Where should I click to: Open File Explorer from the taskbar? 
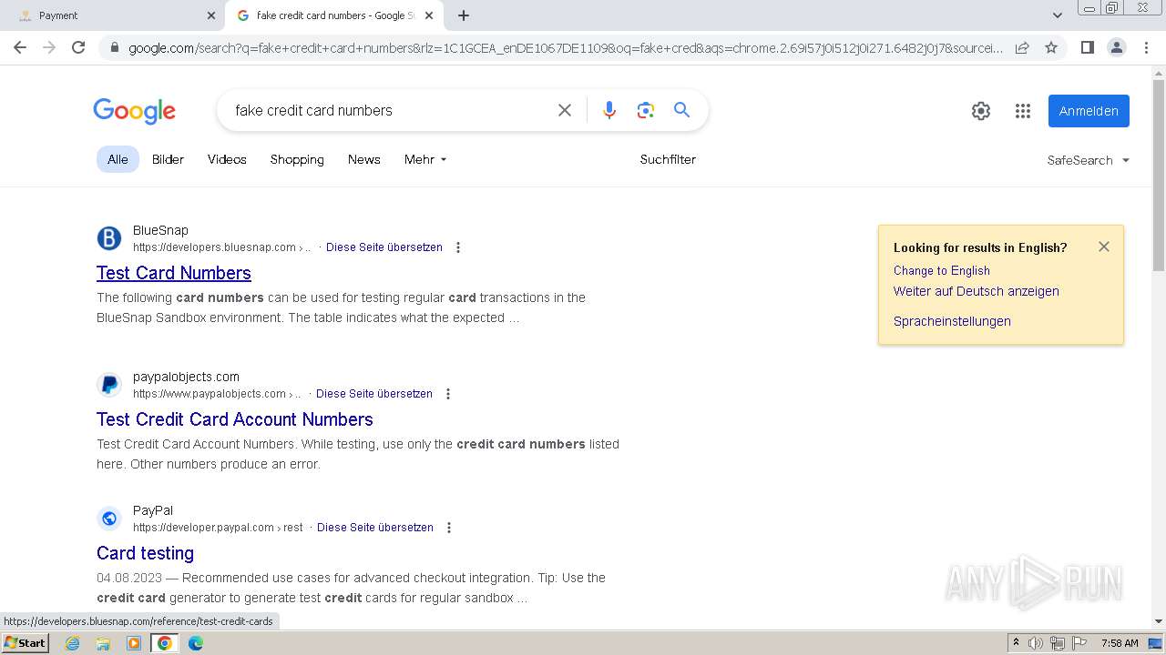tap(103, 643)
